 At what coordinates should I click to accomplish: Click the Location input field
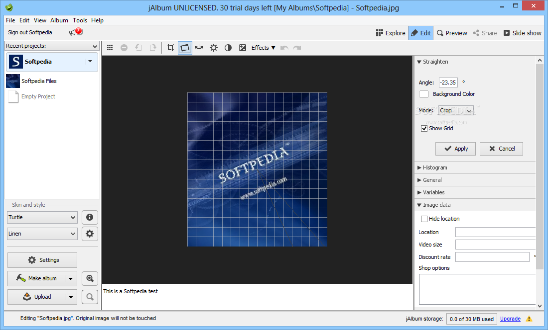pos(495,232)
